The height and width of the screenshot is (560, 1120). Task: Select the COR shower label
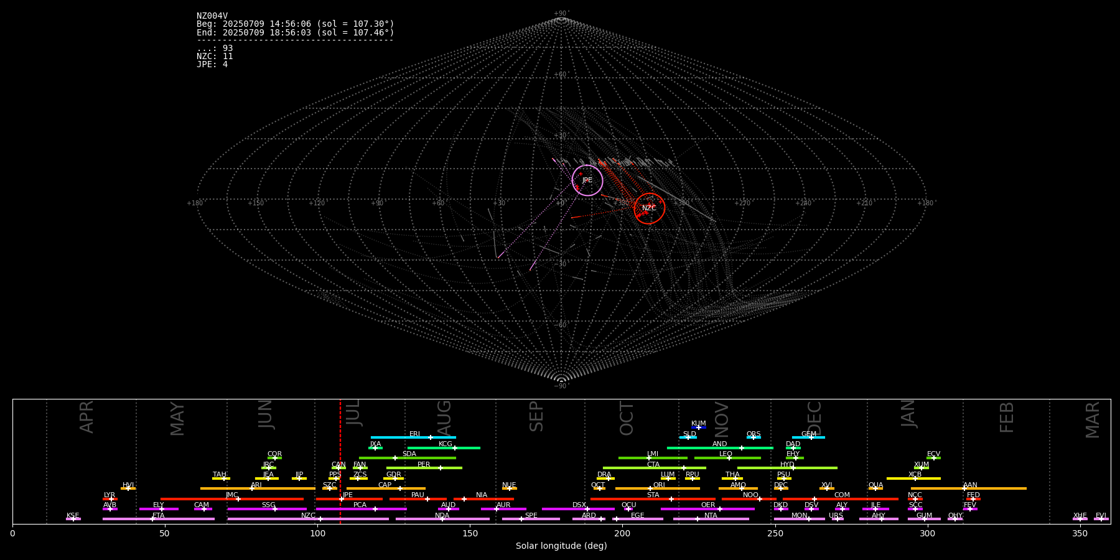(274, 454)
